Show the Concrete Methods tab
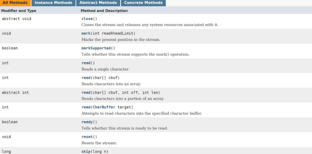The width and height of the screenshot is (312, 154). [143, 3]
